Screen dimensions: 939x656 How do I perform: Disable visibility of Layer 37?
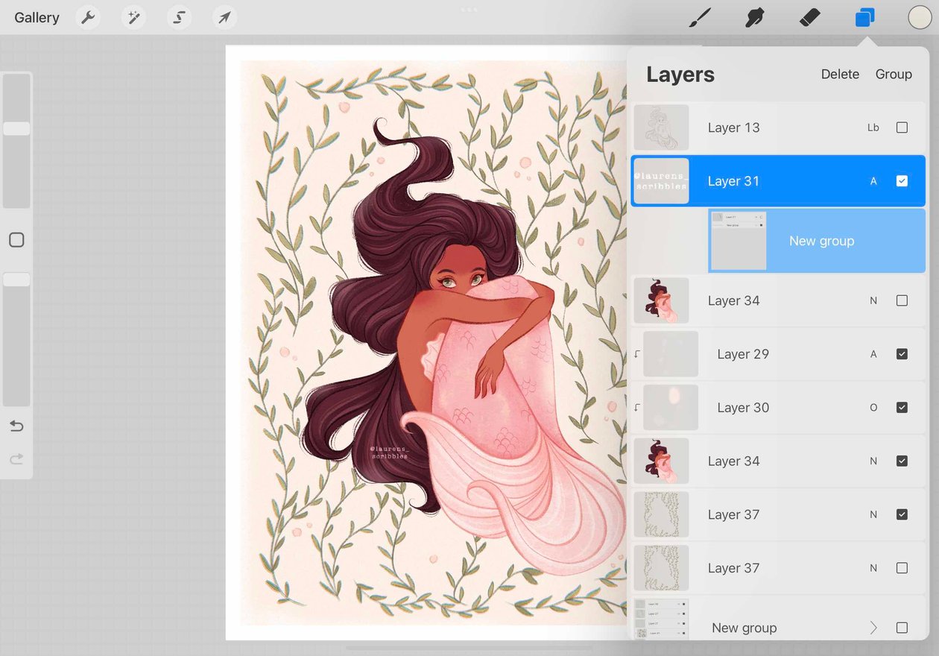(902, 514)
